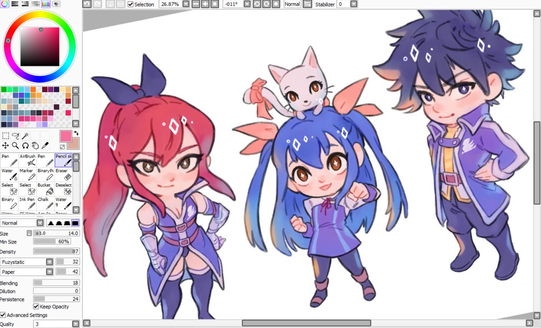Image resolution: width=541 pixels, height=328 pixels.
Task: Rotate the canvas clockwise
Action: click(x=266, y=4)
